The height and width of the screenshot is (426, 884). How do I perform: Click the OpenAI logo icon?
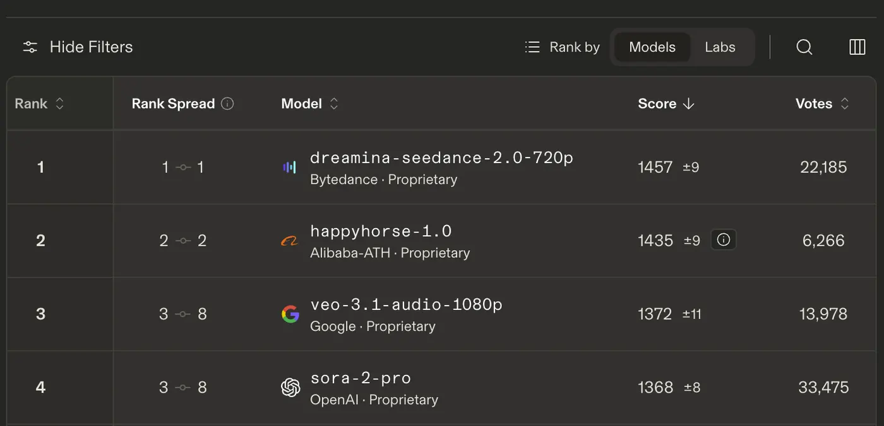click(x=290, y=388)
